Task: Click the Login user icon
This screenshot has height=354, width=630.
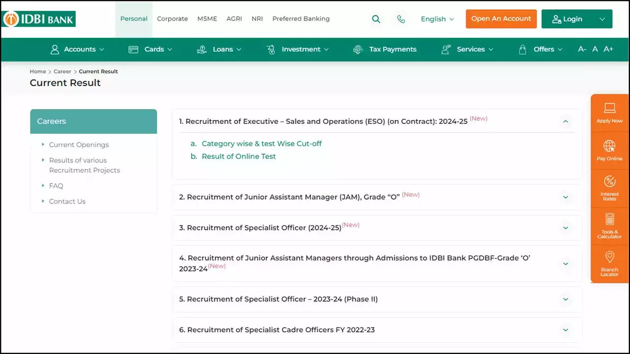Action: coord(556,19)
